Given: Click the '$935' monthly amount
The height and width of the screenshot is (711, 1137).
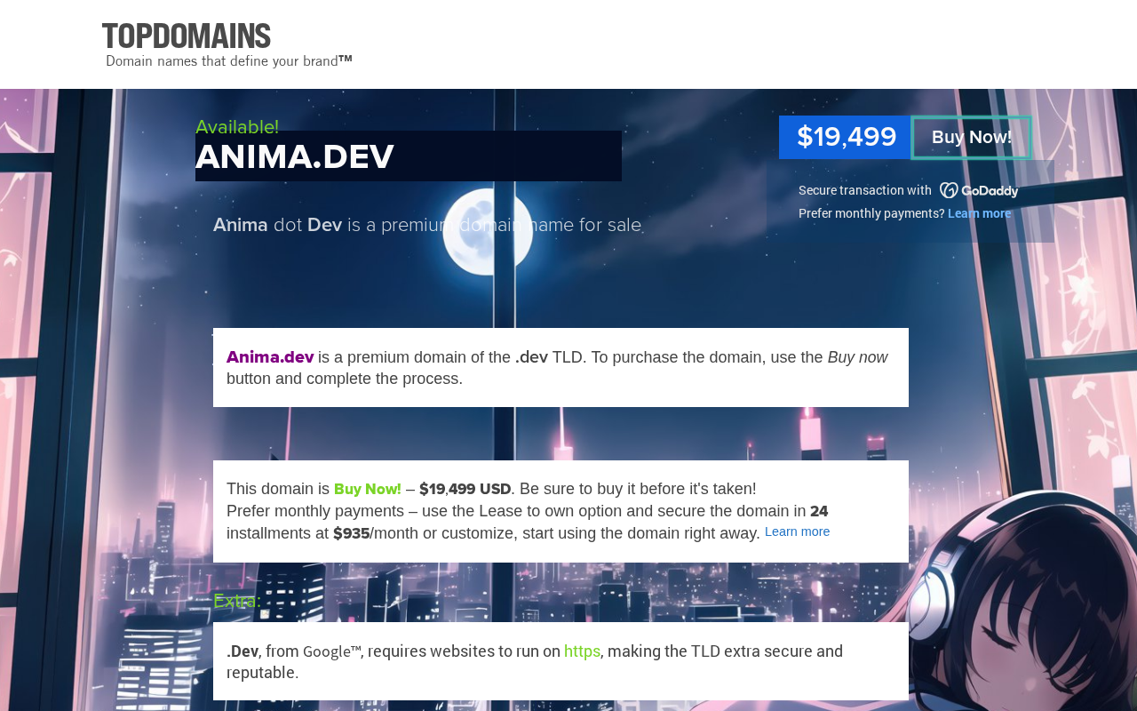Looking at the screenshot, I should pos(351,533).
